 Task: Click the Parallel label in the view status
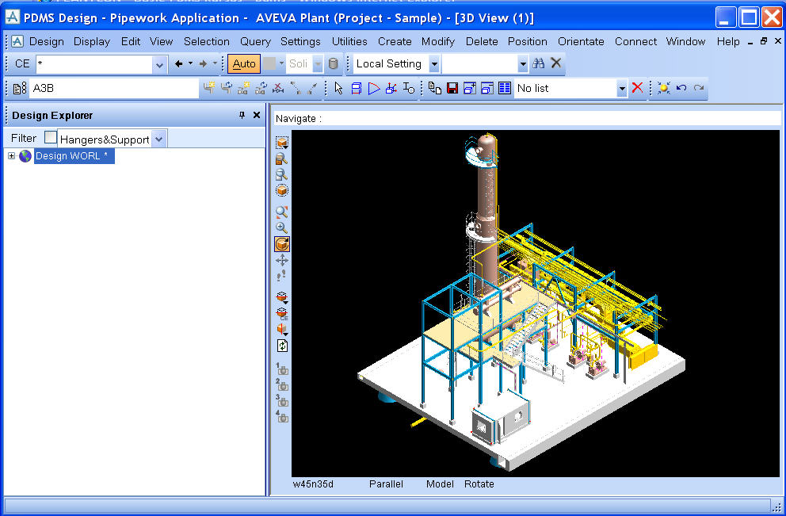386,484
